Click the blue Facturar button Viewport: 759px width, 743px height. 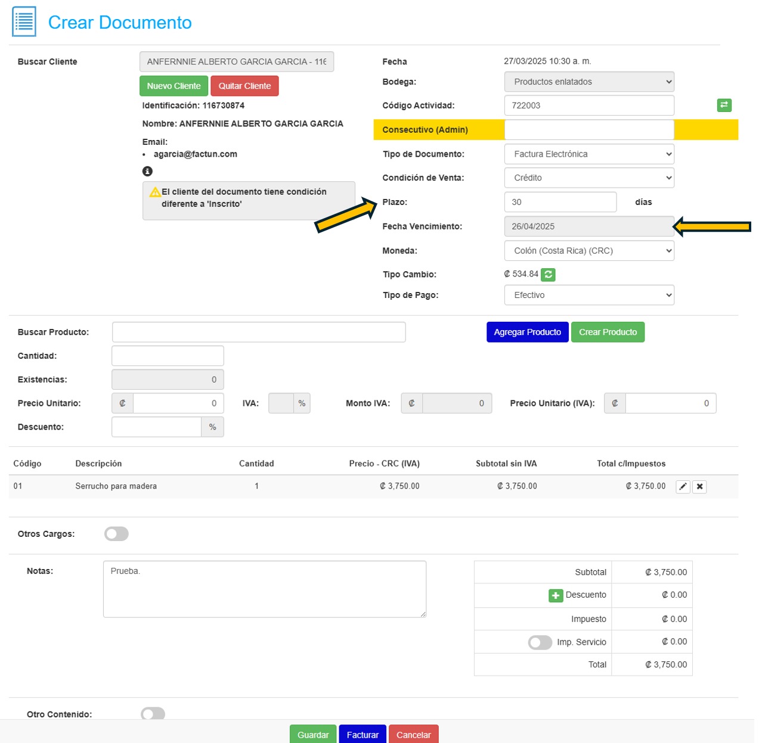(363, 734)
